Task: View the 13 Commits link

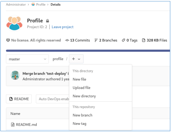Action: pos(77,40)
